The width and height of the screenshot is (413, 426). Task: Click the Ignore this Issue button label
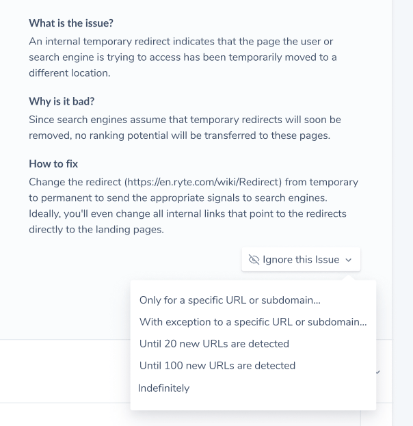coord(301,259)
